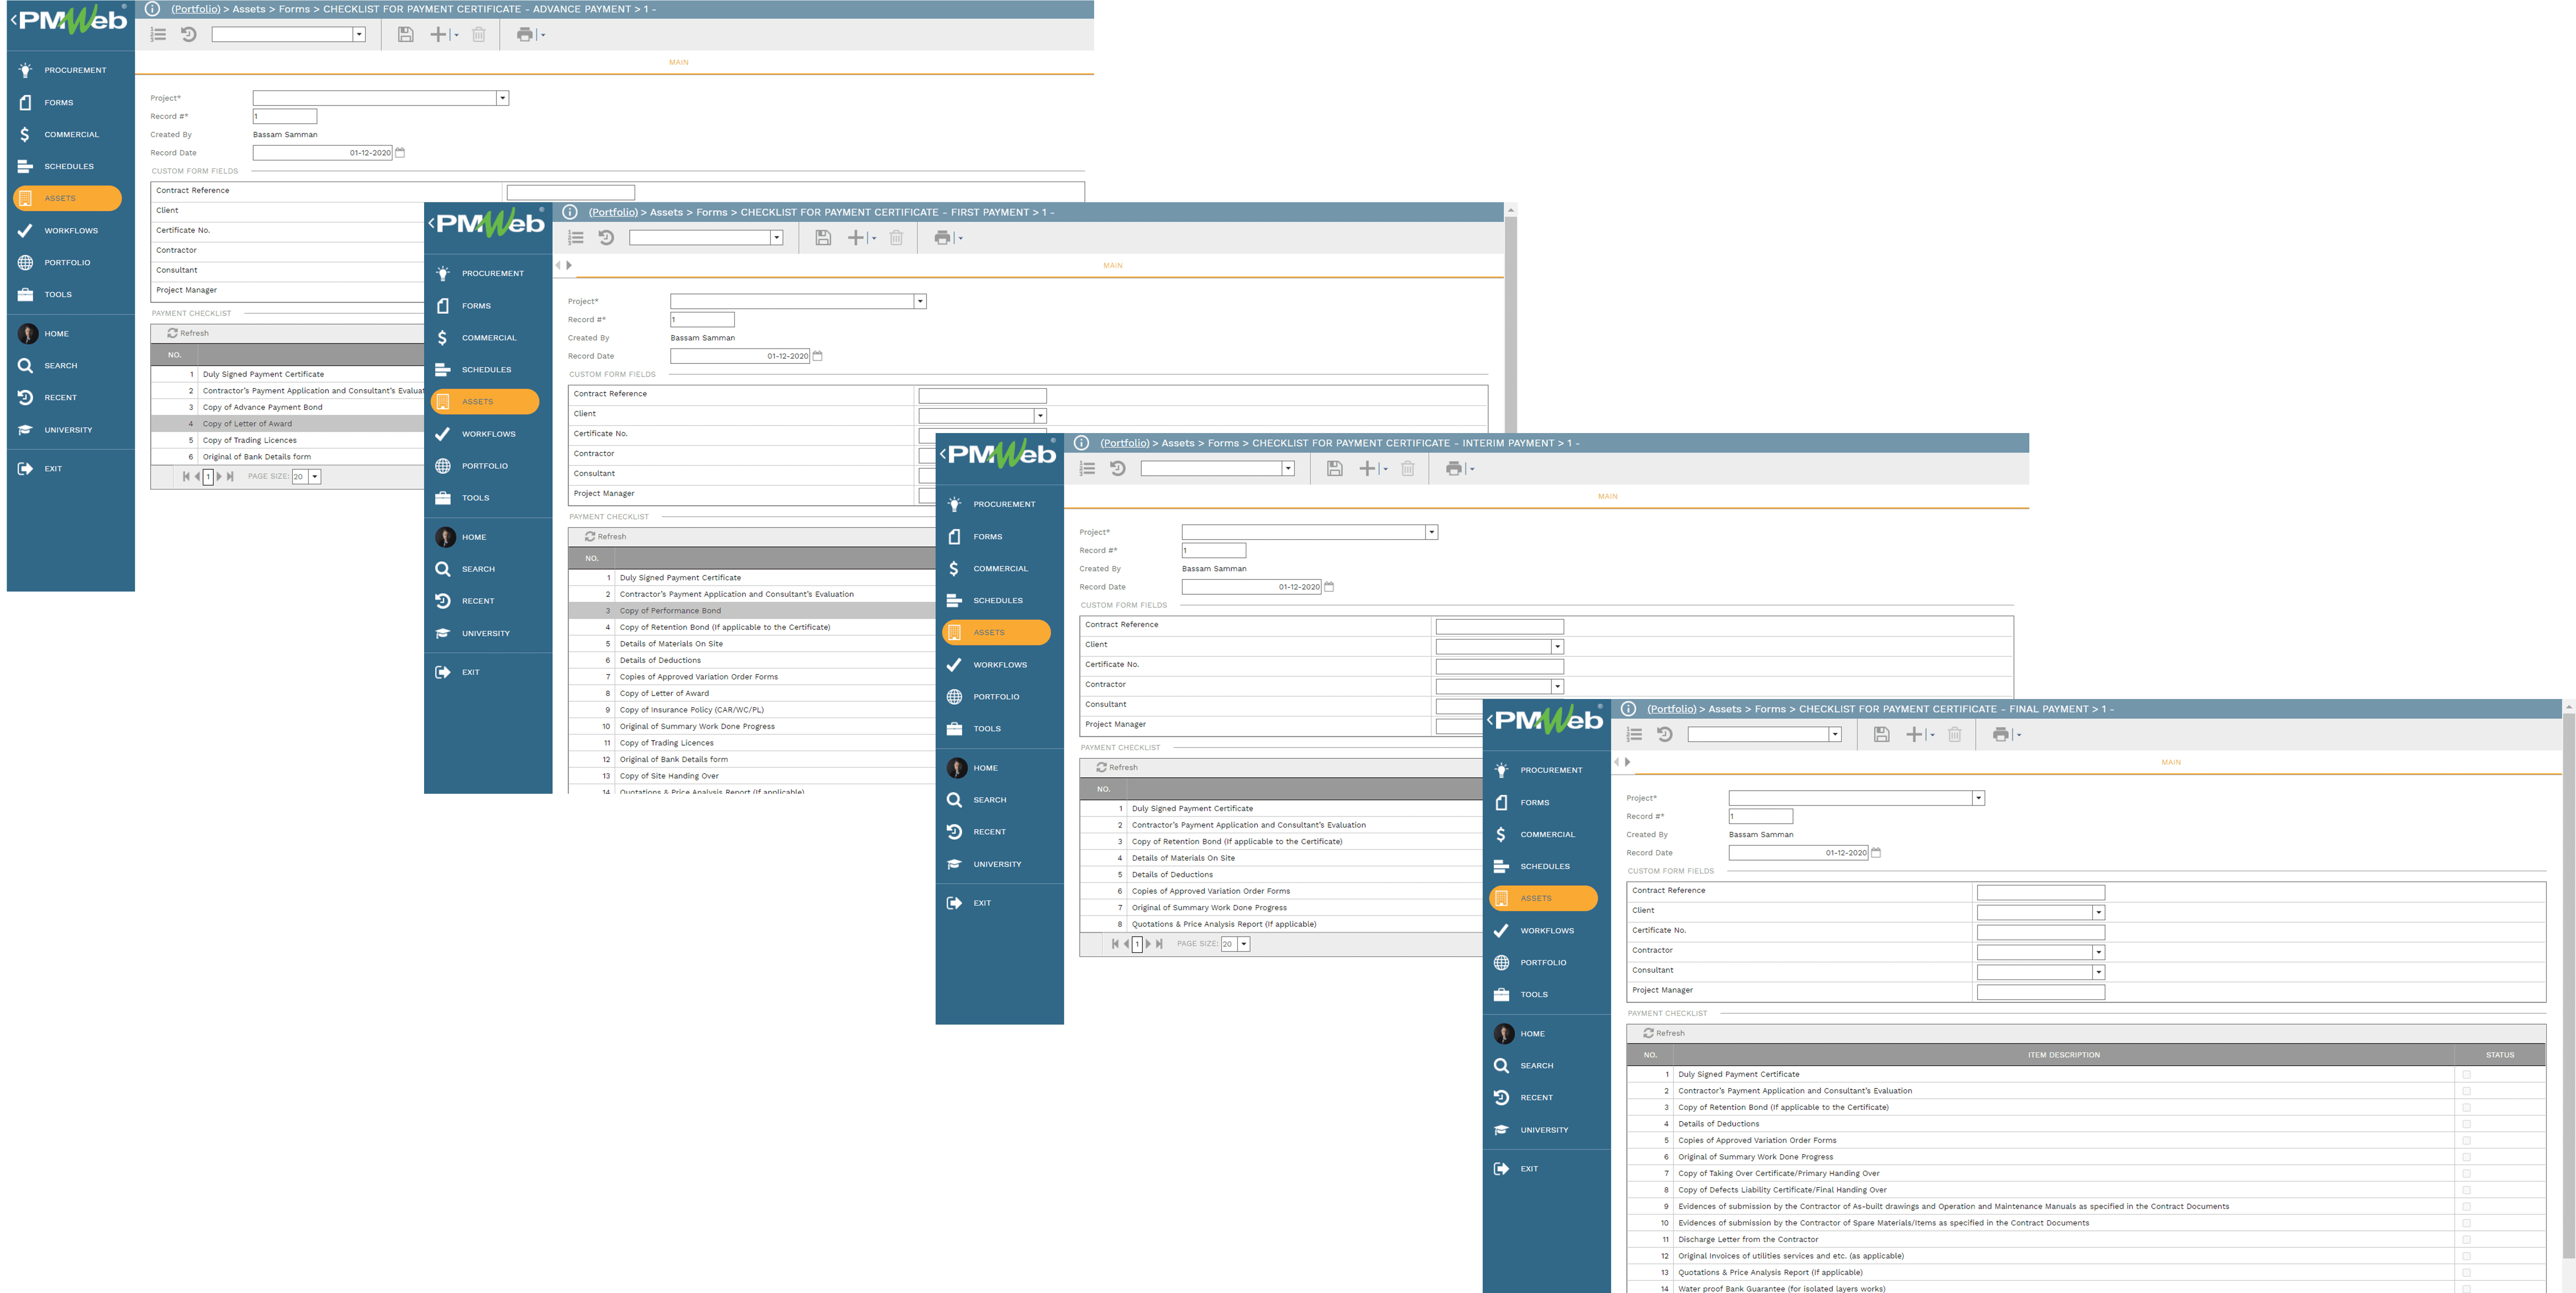Click Record # field in the Interim Payment window
This screenshot has height=1293, width=2576.
1214,551
